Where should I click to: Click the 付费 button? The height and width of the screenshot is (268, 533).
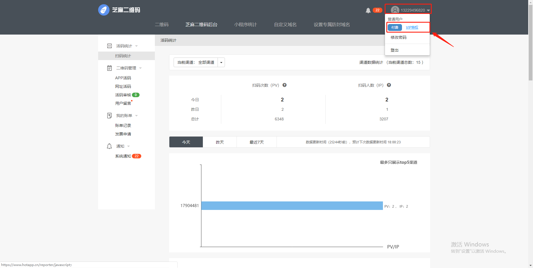pos(395,27)
